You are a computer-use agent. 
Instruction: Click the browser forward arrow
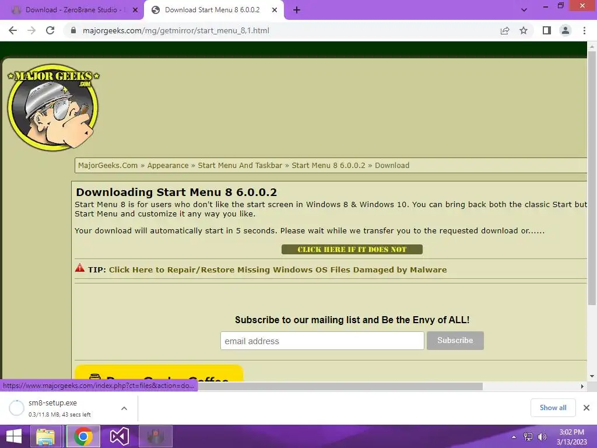coord(31,30)
